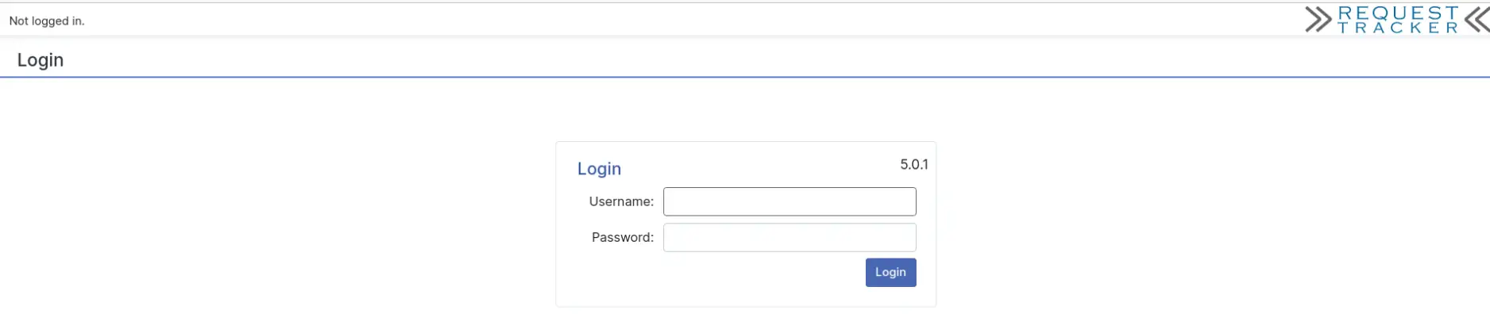Click the Request Tracker logo
Screen dimensions: 1490x333
1397,20
